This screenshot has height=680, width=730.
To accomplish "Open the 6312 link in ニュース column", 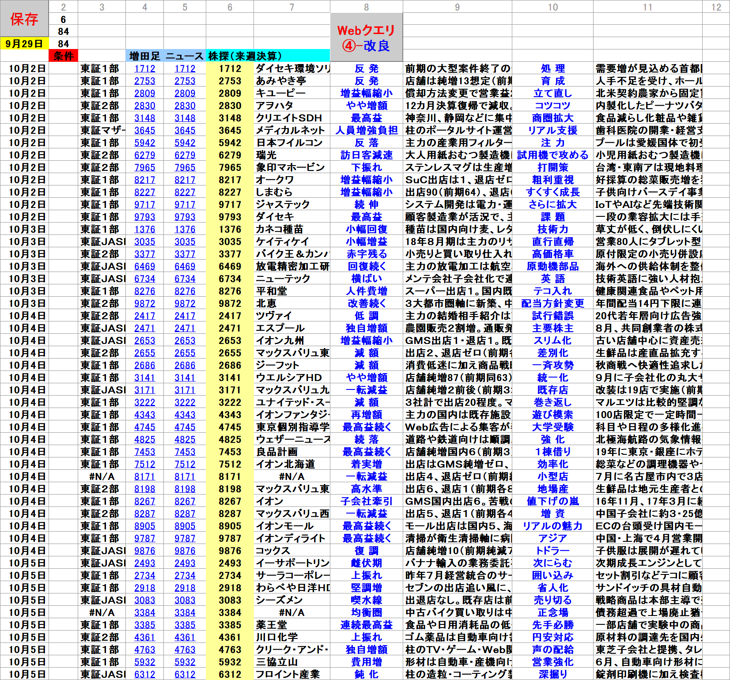I will click(x=185, y=674).
